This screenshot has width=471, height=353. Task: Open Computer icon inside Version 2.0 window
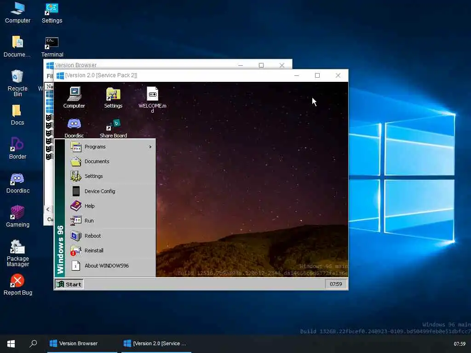coord(74,97)
